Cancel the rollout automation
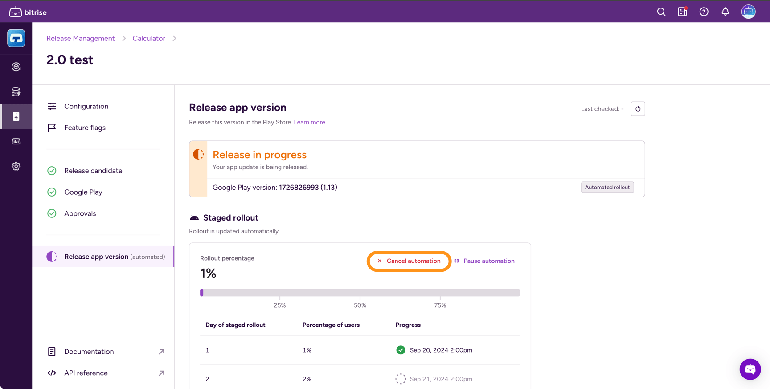770x389 pixels. tap(409, 261)
